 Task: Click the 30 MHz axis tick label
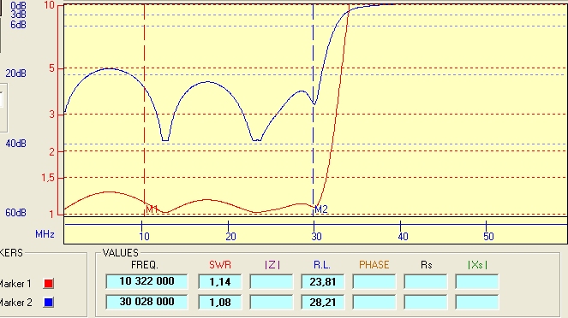[316, 237]
